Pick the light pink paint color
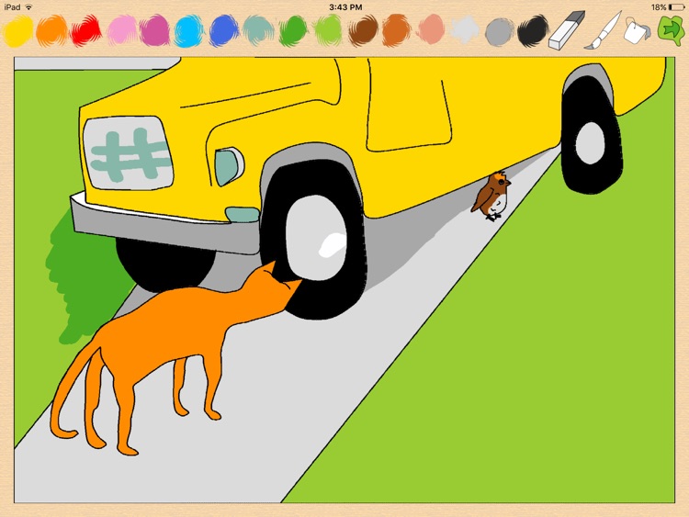 coord(121,30)
